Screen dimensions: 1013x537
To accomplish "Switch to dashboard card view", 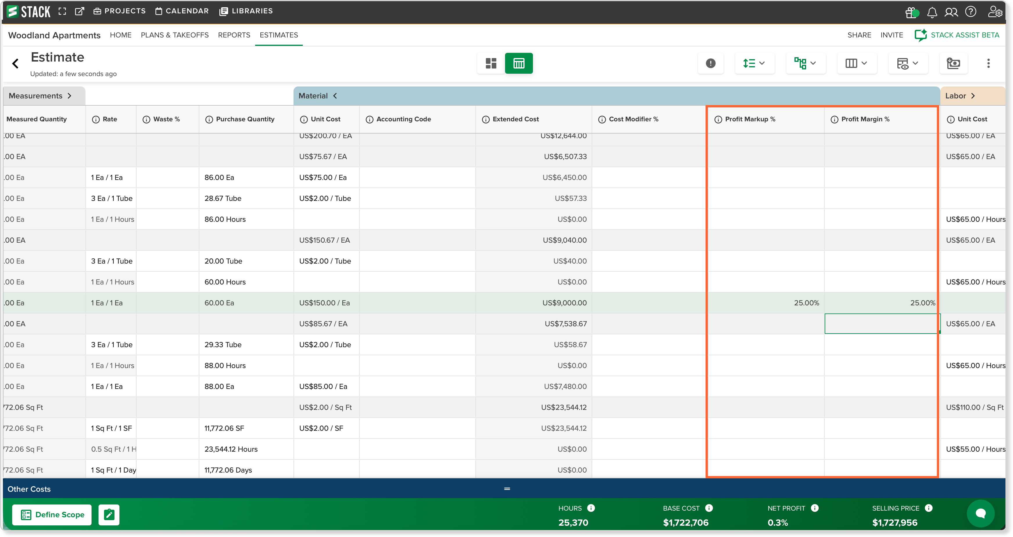I will coord(491,63).
